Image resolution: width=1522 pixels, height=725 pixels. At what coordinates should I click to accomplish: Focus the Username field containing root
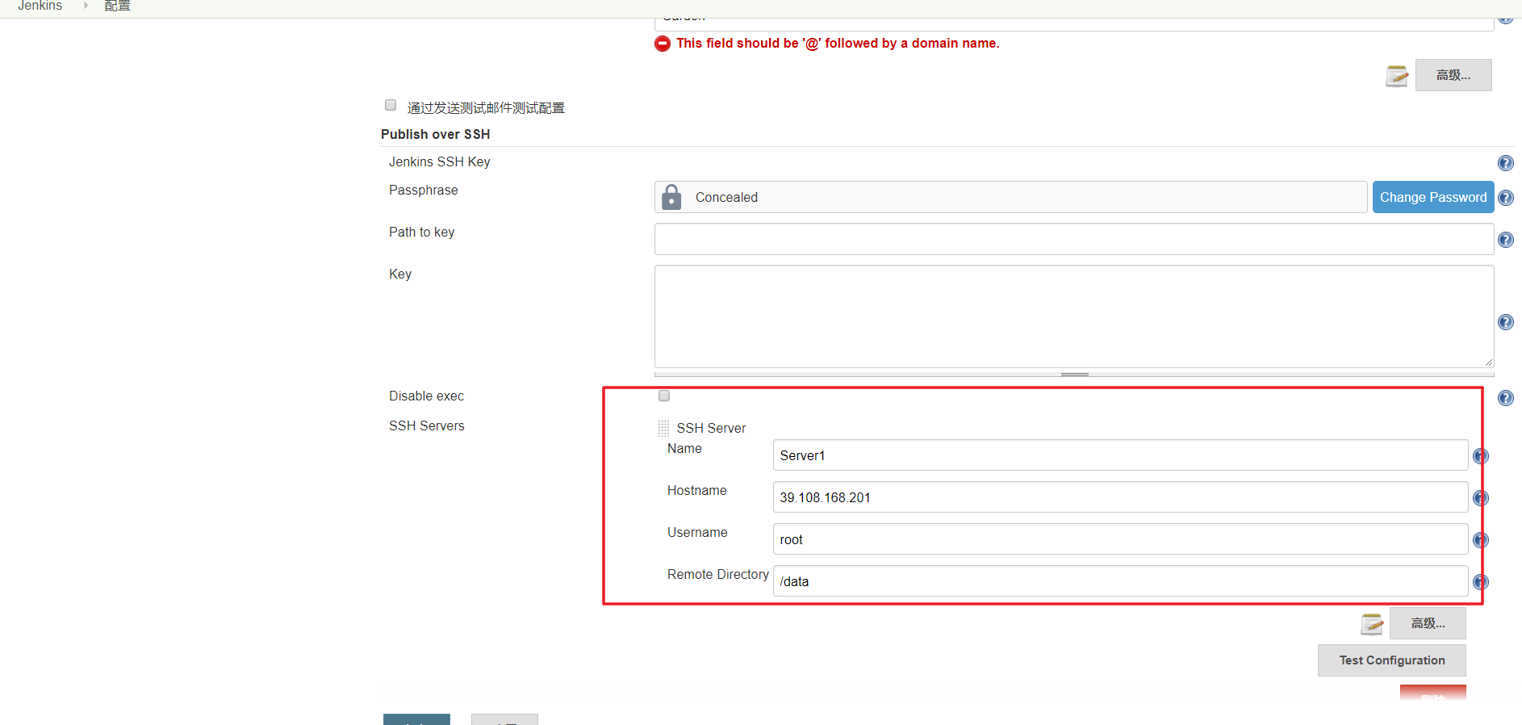coord(1120,539)
